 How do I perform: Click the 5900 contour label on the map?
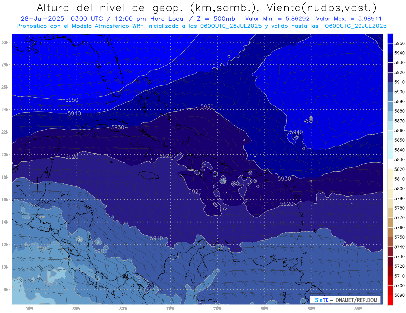coord(101,251)
